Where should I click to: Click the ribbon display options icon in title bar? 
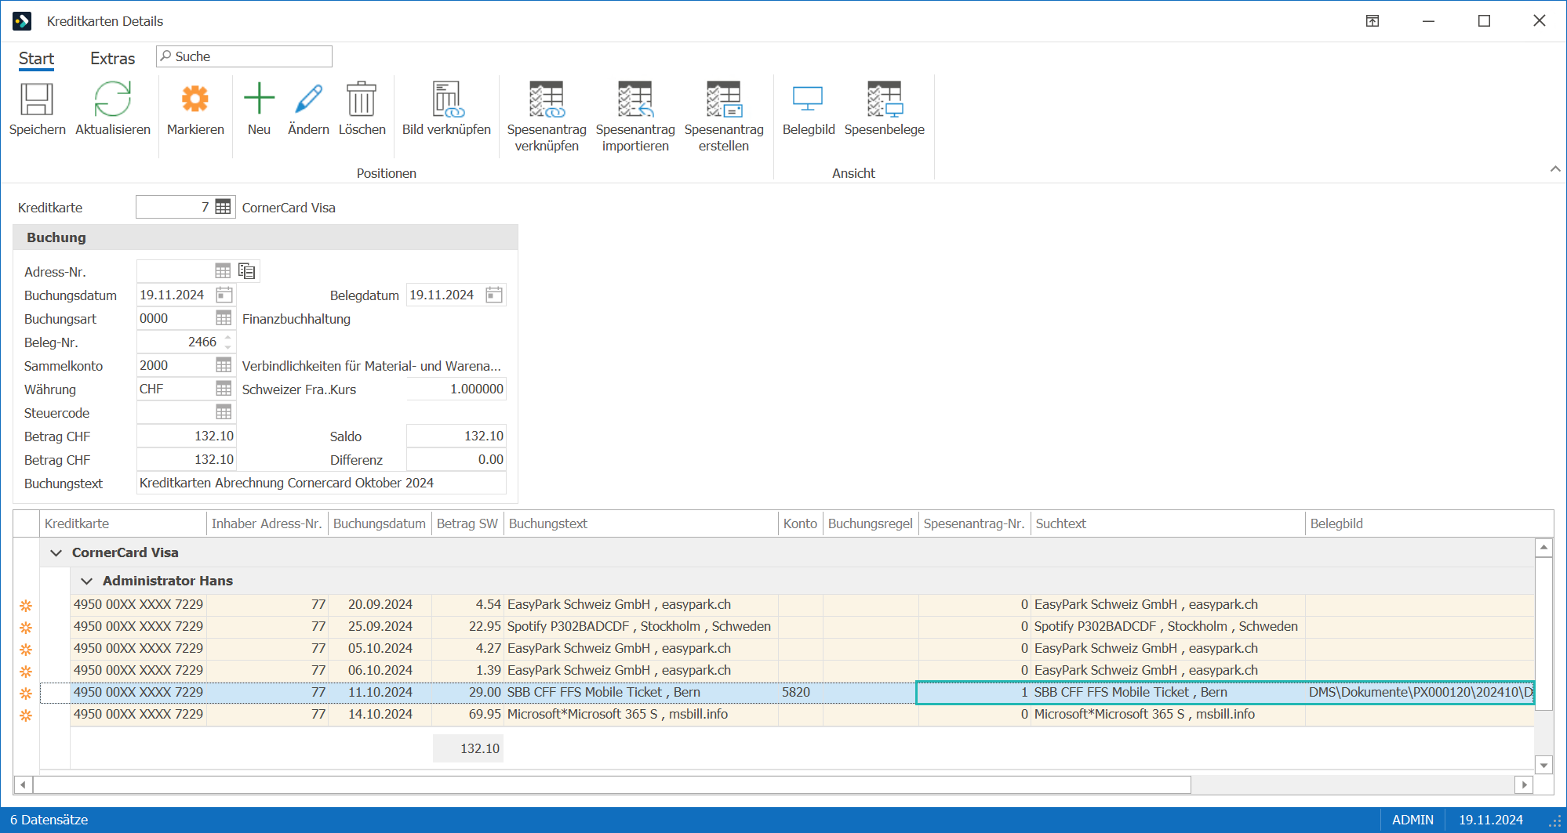1372,21
